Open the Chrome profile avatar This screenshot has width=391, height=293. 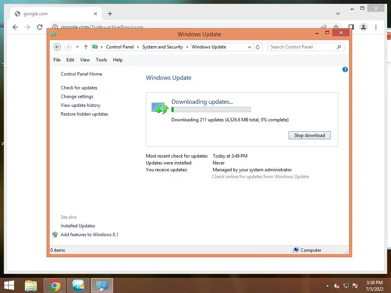tap(364, 27)
